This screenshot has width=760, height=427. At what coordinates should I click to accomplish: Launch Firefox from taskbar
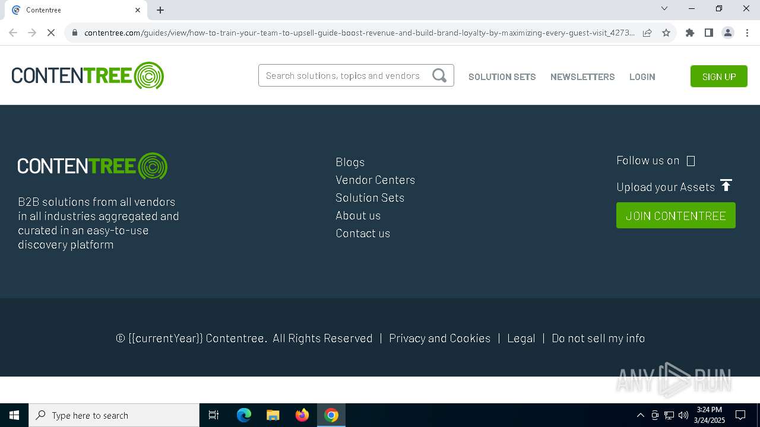click(302, 415)
